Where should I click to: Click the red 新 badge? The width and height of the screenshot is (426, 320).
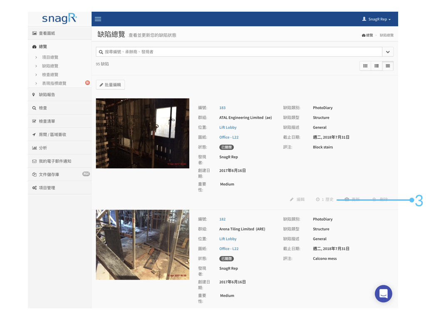[x=87, y=83]
